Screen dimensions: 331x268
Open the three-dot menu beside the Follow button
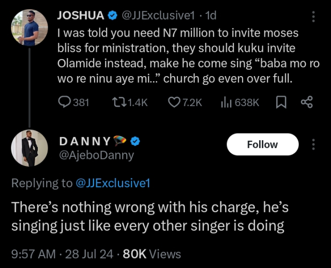click(x=313, y=144)
